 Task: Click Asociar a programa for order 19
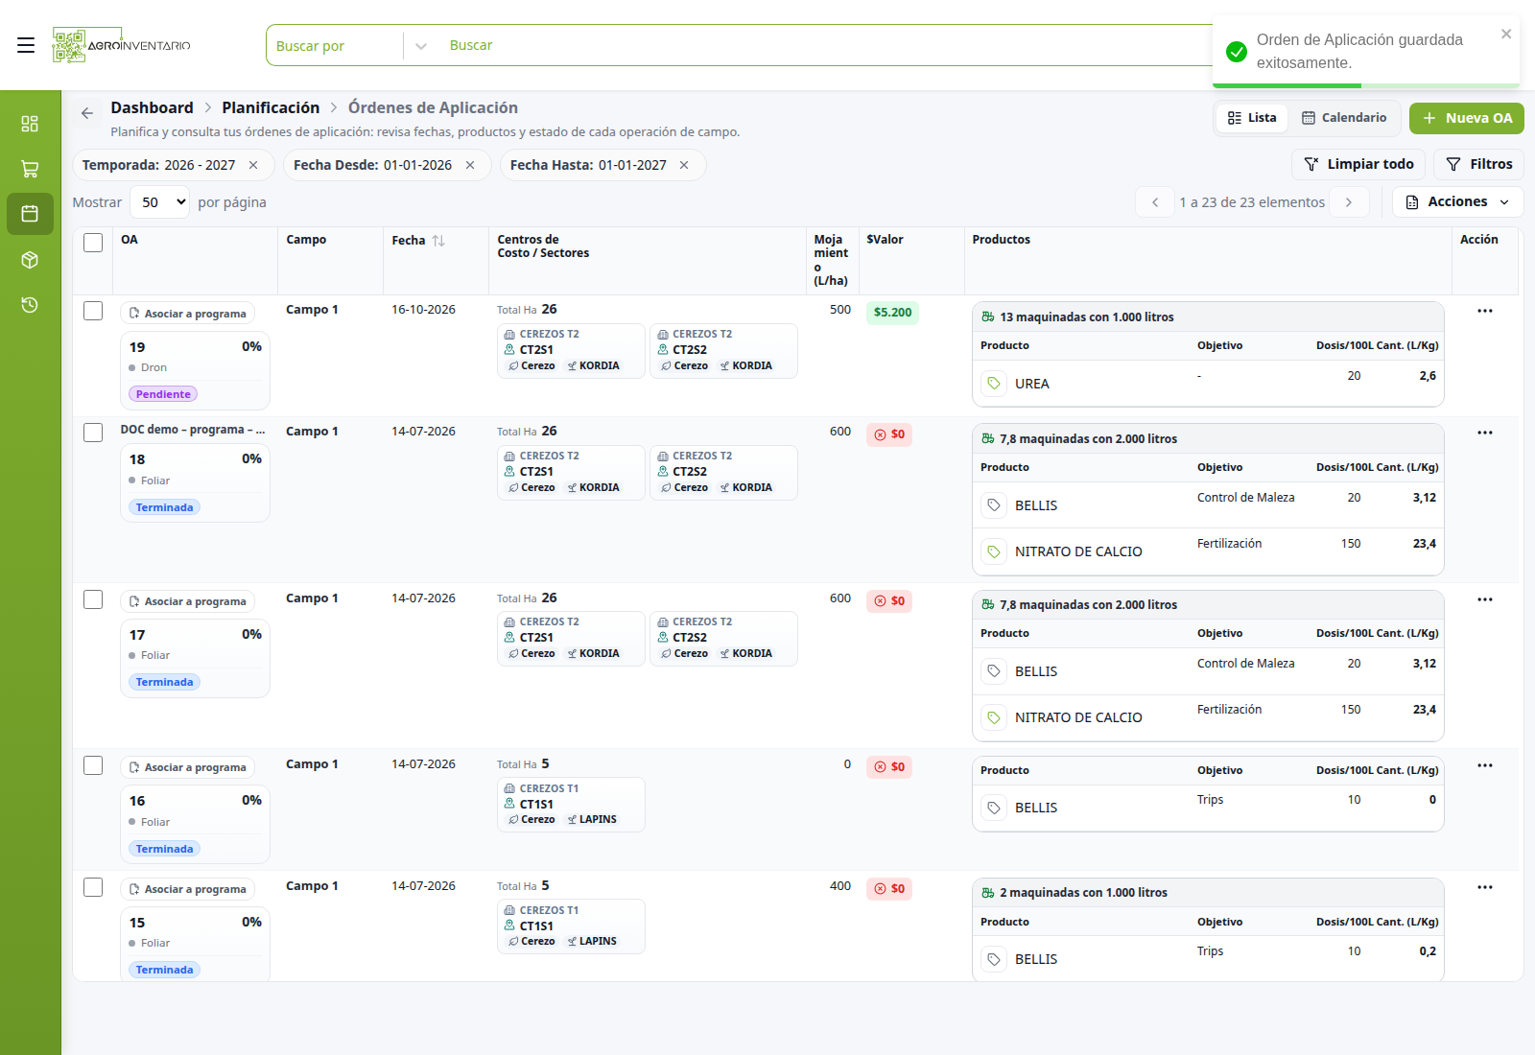pos(187,314)
